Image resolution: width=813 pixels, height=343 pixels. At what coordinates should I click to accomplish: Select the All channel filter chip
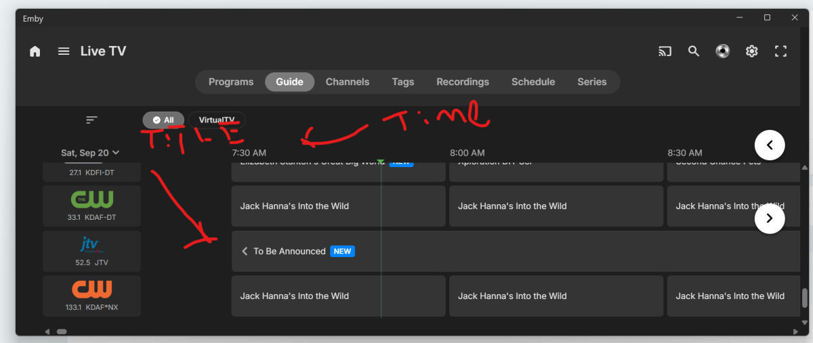(x=163, y=120)
